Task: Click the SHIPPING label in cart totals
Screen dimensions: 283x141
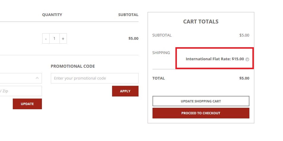Action: [161, 53]
